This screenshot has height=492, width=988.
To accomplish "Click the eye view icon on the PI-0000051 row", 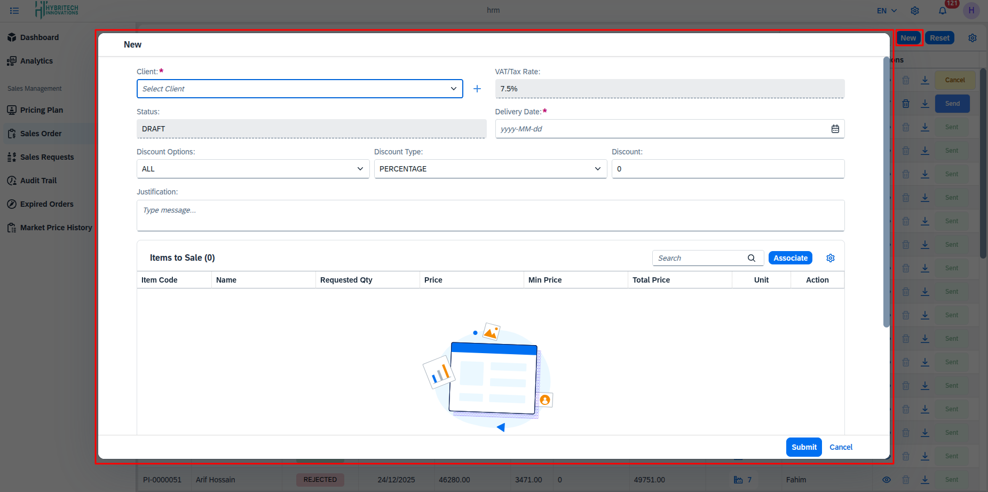I will point(887,480).
